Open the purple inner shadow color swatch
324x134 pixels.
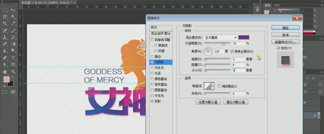pyautogui.click(x=244, y=37)
